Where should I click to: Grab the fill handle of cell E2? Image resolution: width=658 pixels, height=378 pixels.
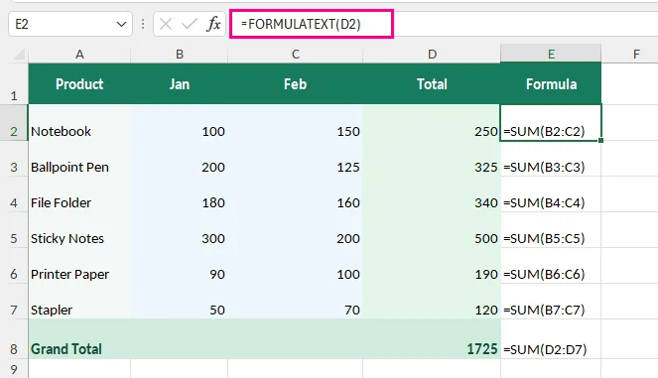click(x=600, y=141)
